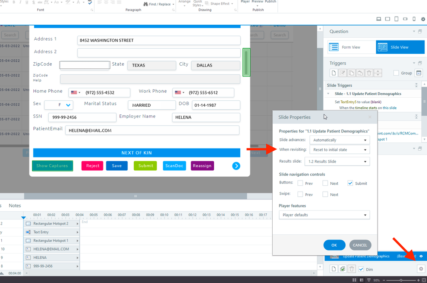Toggle the Group triggers checkbox
The height and width of the screenshot is (283, 427).
396,73
